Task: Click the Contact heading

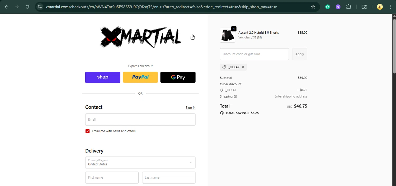Action: 94,107
